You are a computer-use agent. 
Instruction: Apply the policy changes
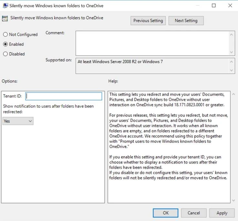pos(222,213)
